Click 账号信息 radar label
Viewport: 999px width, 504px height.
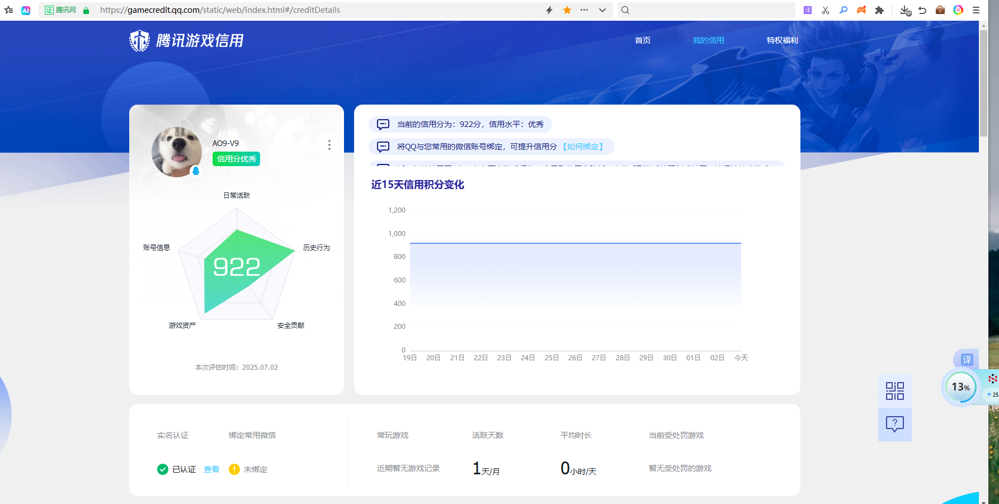(x=157, y=247)
